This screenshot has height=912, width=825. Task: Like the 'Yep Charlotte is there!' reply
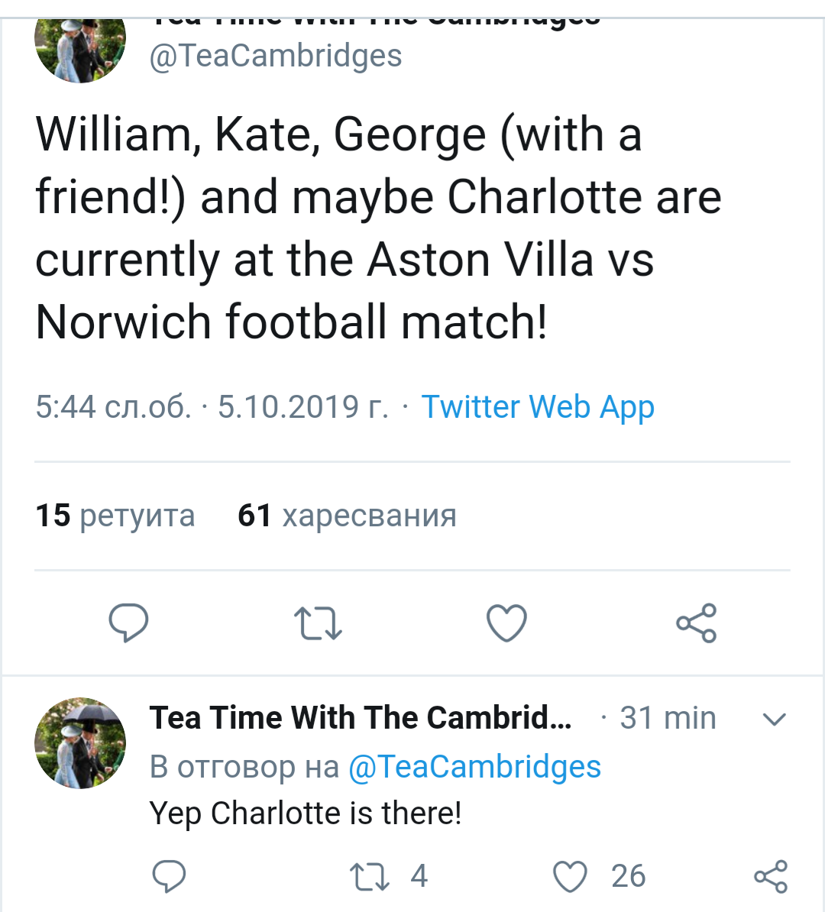570,876
